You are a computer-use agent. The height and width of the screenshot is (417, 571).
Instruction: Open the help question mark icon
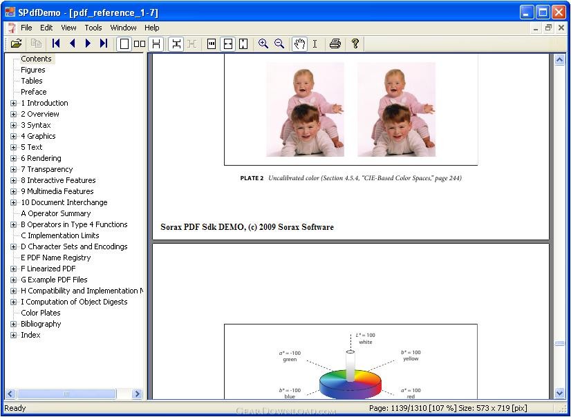(x=355, y=43)
